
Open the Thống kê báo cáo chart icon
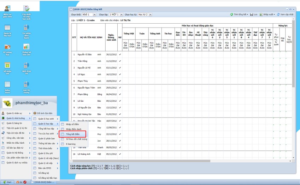coord(26,47)
